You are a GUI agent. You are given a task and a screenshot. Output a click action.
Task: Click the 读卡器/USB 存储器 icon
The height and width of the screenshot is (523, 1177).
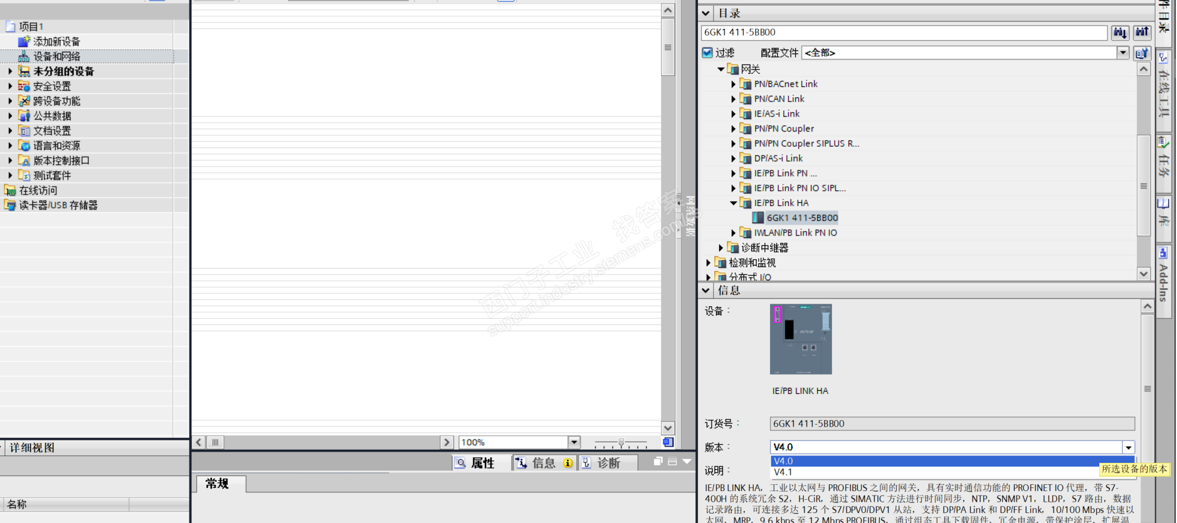tap(10, 205)
